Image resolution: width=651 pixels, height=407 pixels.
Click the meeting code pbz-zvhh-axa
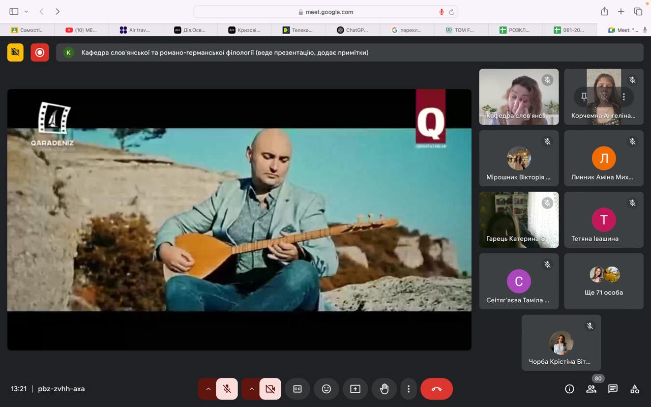(x=62, y=389)
